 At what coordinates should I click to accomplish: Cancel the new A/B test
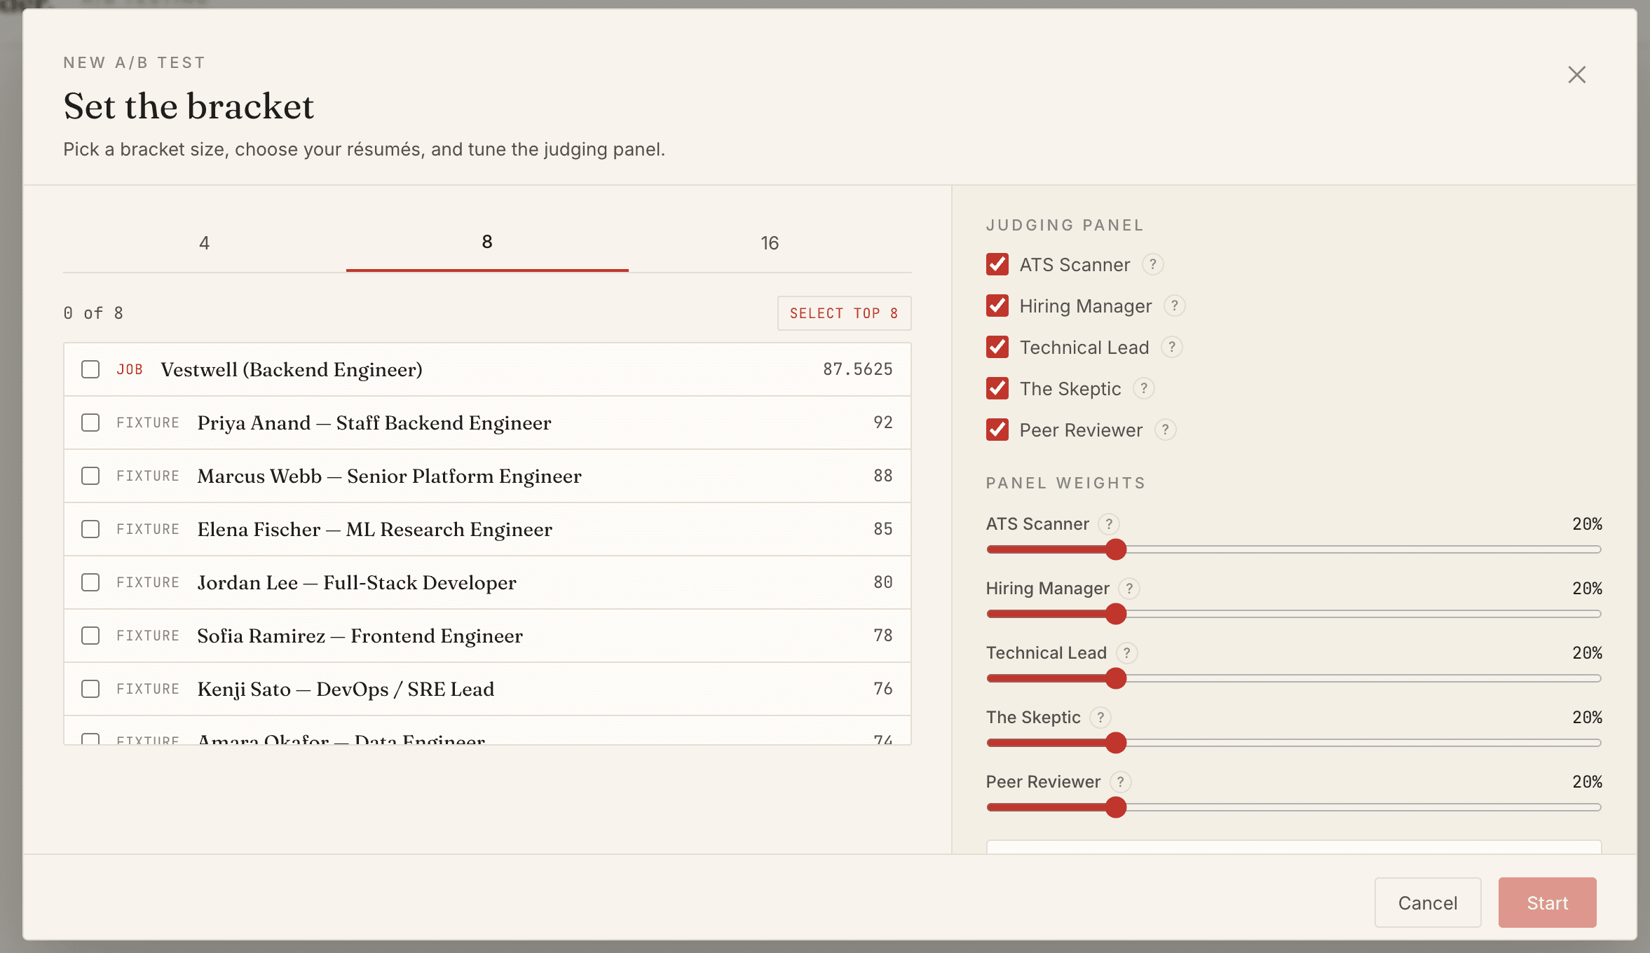[x=1428, y=903]
